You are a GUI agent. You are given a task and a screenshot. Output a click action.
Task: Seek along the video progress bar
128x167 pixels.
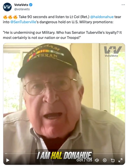click(64, 153)
